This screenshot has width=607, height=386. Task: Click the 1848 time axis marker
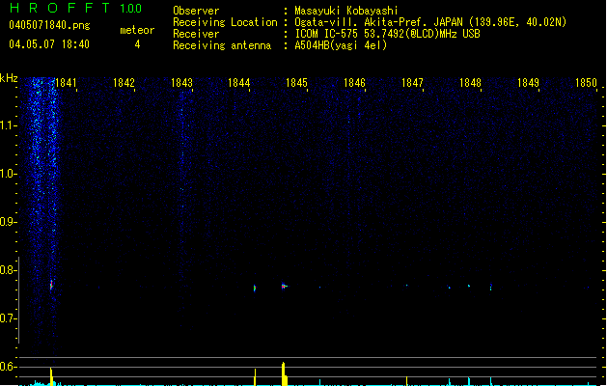(470, 83)
